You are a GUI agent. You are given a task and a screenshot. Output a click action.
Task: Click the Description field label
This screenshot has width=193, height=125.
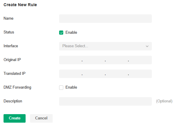(x=13, y=101)
